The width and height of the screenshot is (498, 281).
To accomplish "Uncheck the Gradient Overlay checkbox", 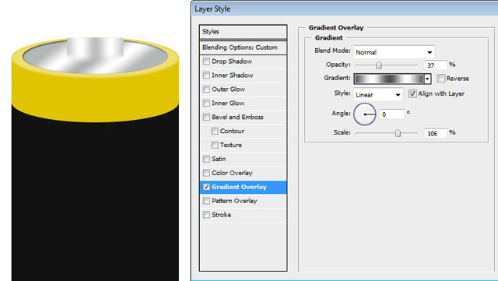I will [x=206, y=187].
